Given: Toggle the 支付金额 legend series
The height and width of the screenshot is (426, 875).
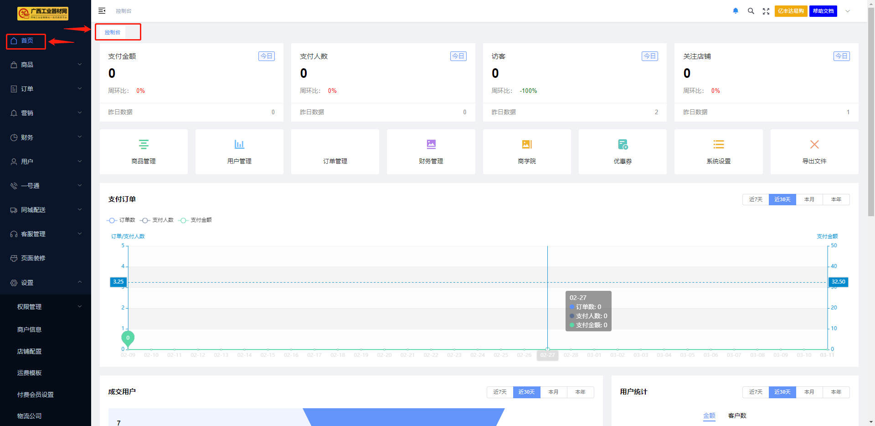Looking at the screenshot, I should [195, 220].
